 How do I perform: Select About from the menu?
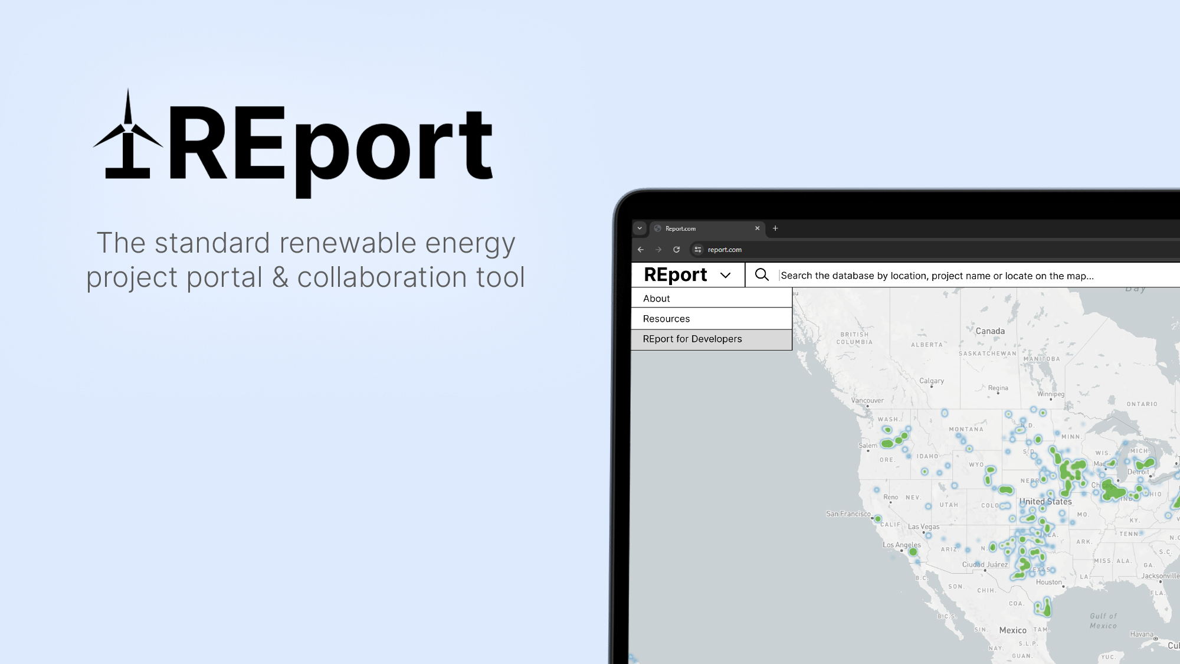coord(657,299)
